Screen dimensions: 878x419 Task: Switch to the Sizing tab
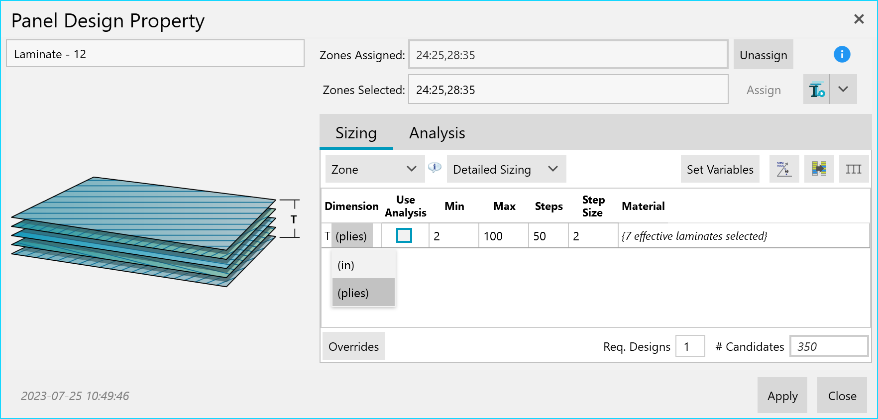[x=356, y=133]
